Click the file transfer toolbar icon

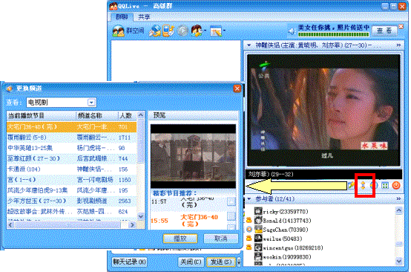[154, 30]
